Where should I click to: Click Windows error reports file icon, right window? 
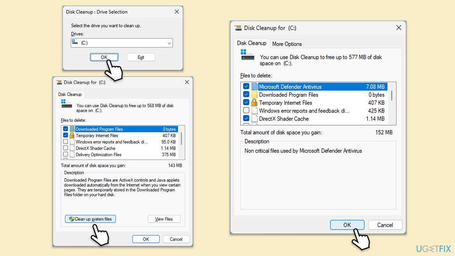tap(254, 111)
